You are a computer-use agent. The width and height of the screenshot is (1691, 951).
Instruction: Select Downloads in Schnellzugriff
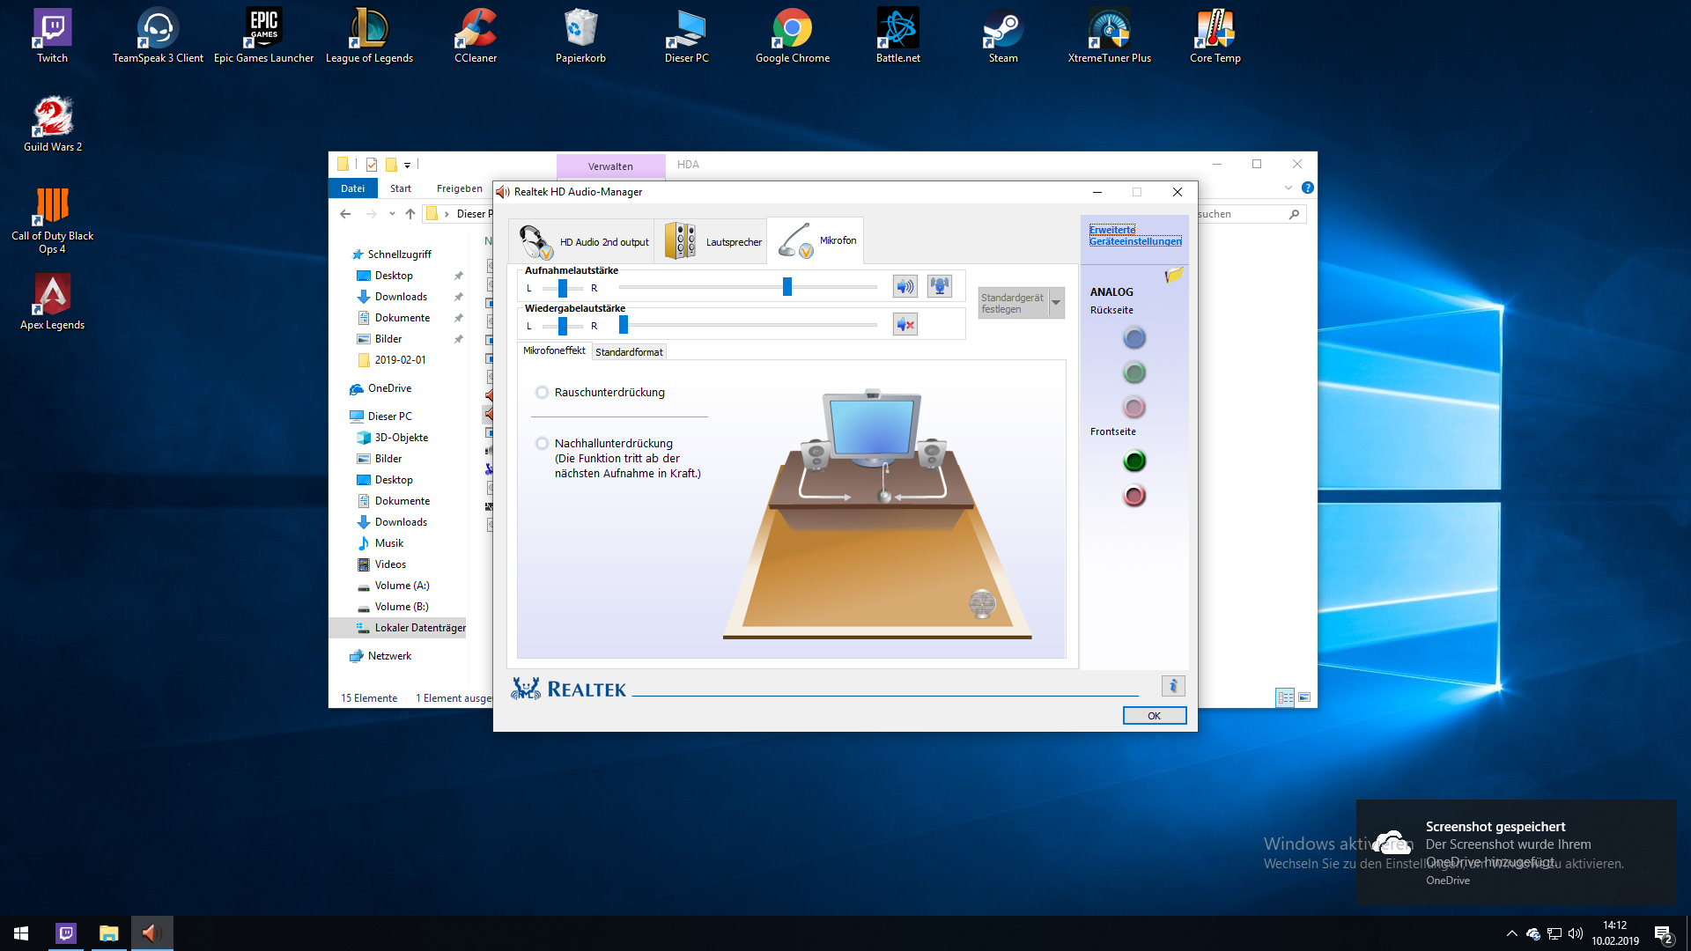coord(401,297)
